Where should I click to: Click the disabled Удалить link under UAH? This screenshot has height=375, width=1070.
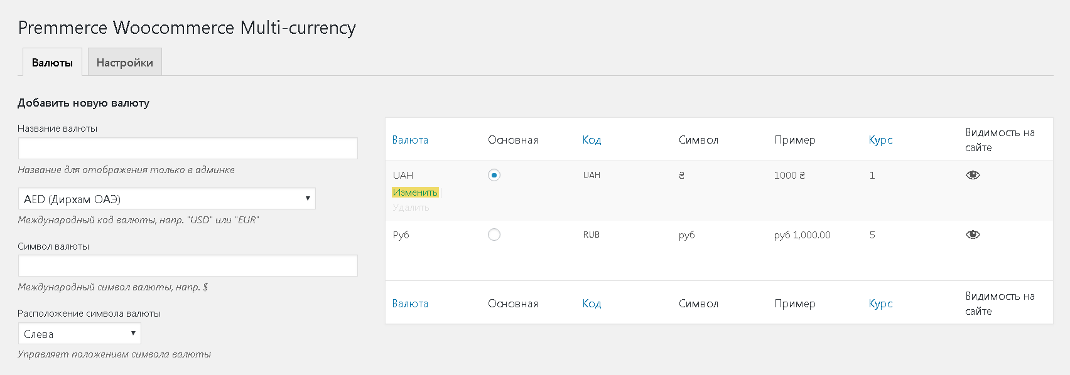[x=411, y=208]
